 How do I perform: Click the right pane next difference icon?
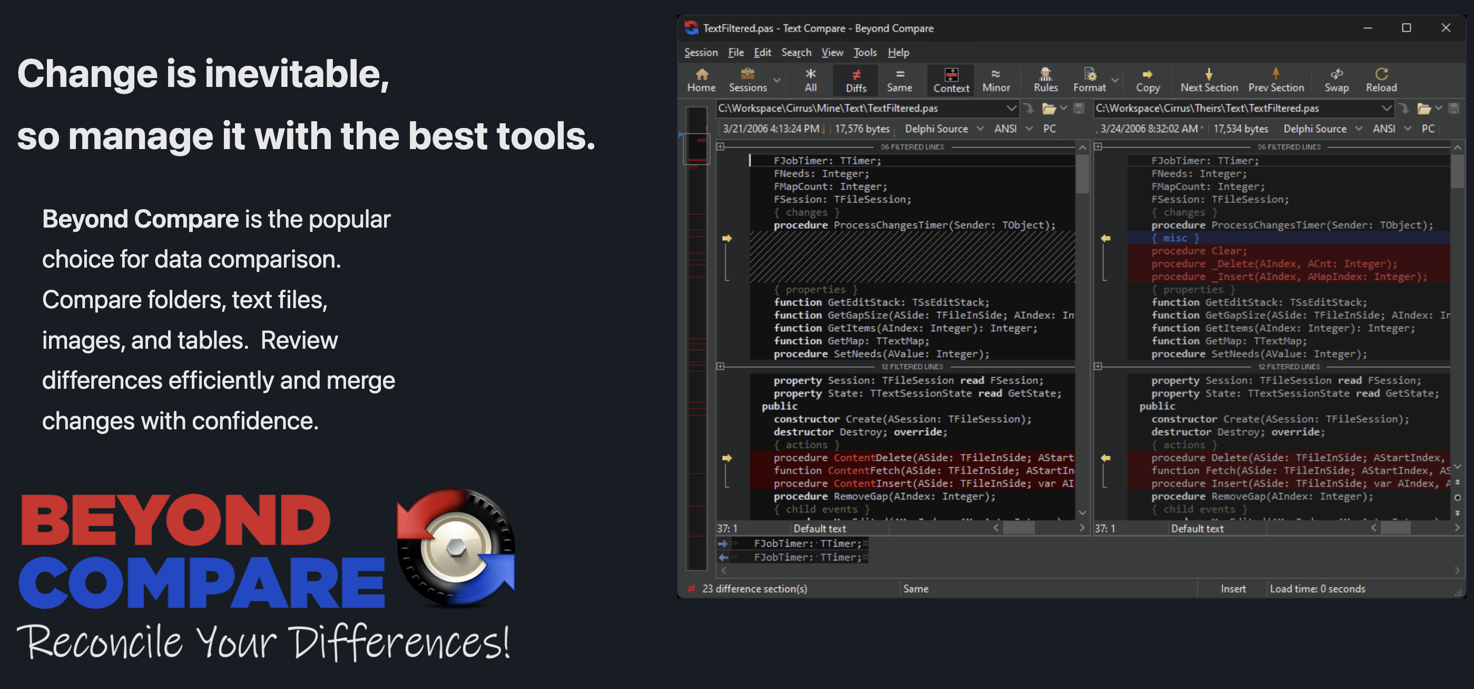pyautogui.click(x=1457, y=513)
